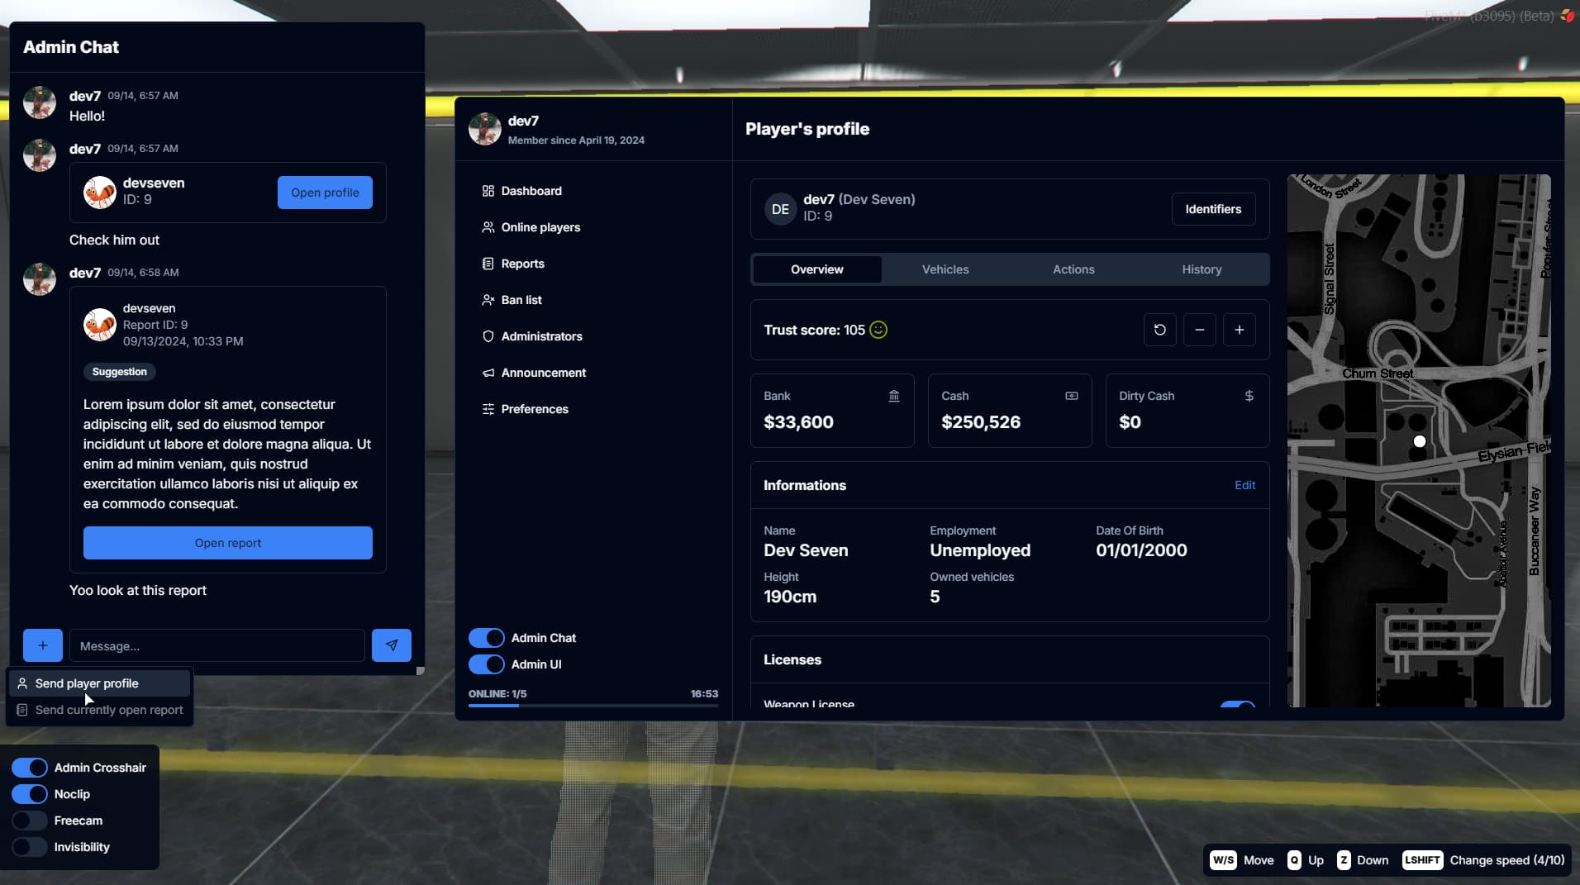
Task: Enable Freecam mode
Action: point(29,821)
